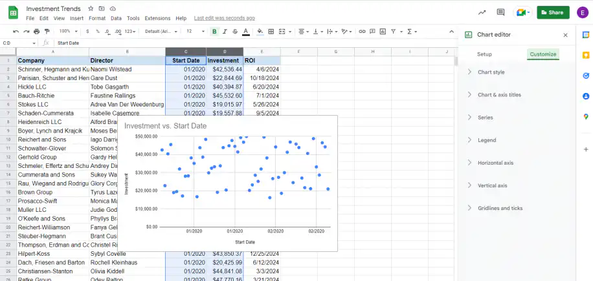This screenshot has width=593, height=281.
Task: Click the Create a filter icon
Action: (x=394, y=32)
